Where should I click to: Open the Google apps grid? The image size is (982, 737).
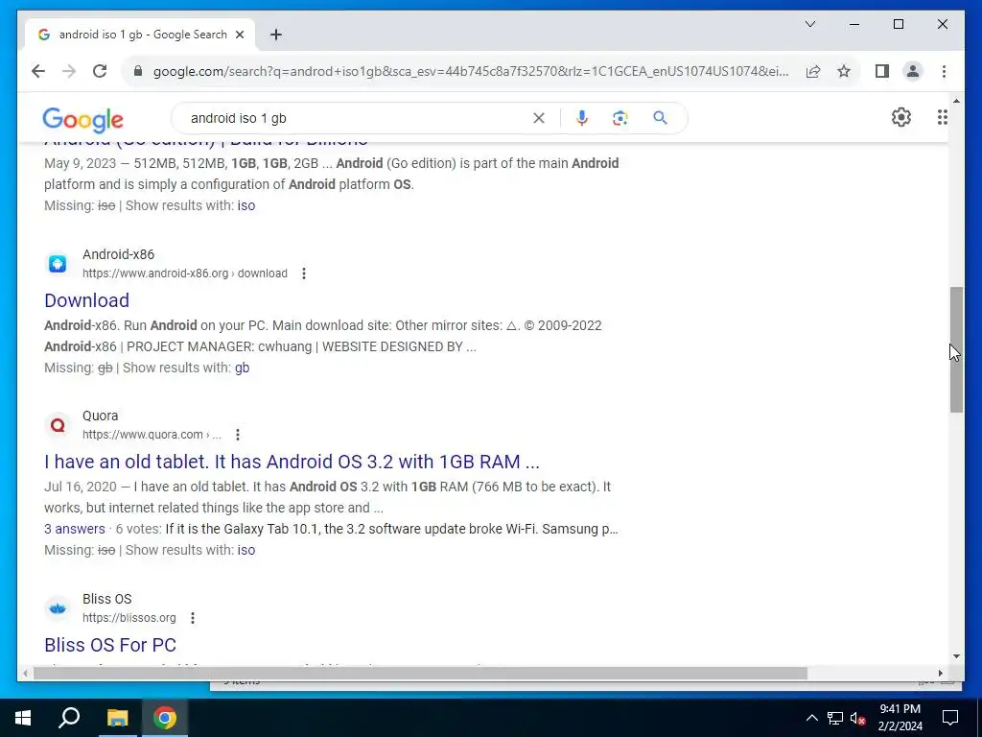pos(942,117)
